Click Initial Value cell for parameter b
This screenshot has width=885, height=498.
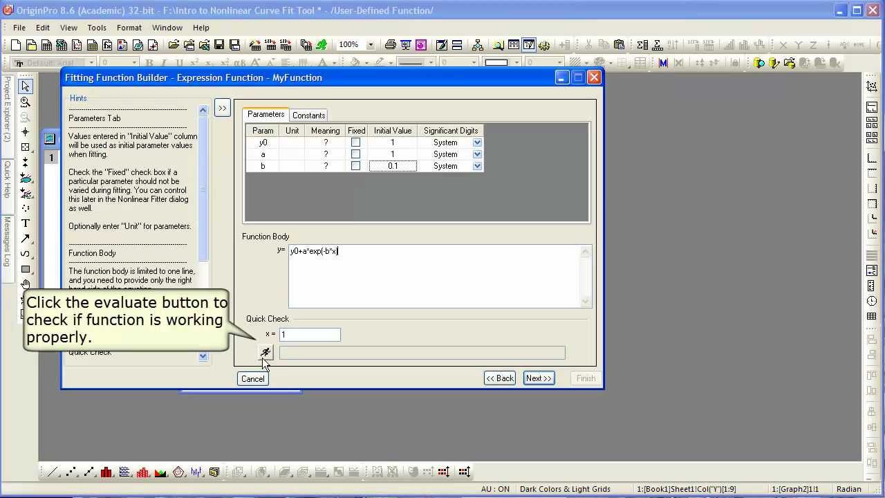[393, 166]
